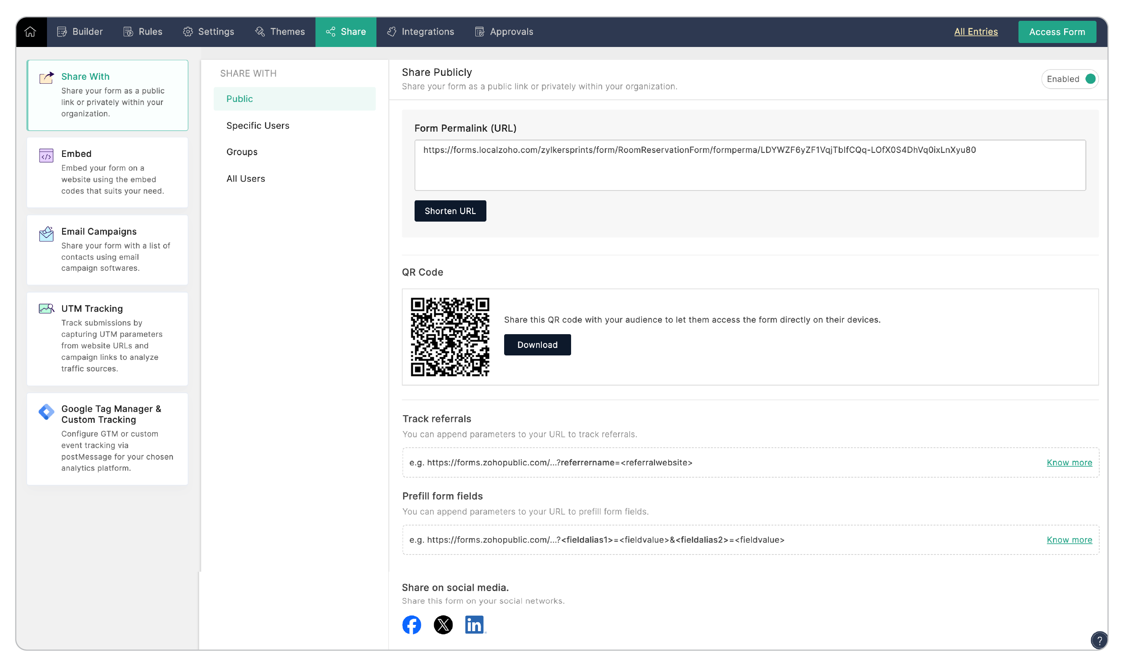Open the UTM Tracking card

point(107,338)
